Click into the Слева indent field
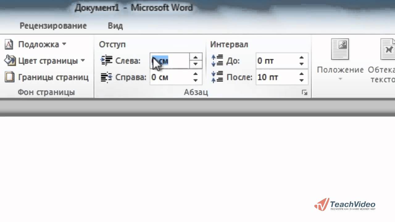395x222 pixels. click(169, 60)
